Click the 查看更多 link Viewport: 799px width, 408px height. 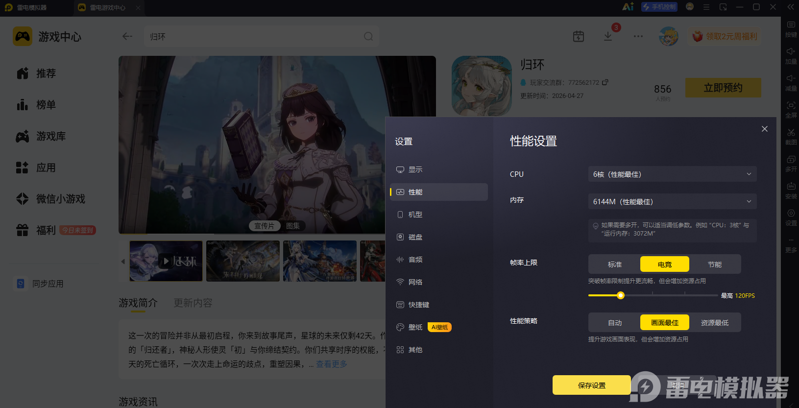(332, 364)
